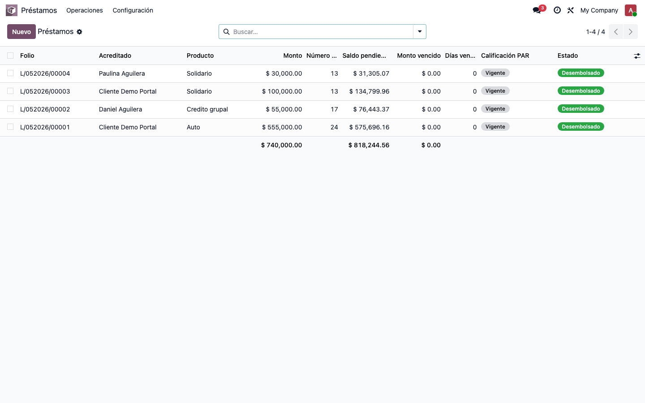The width and height of the screenshot is (645, 403).
Task: Click the search magnifier icon
Action: 227,32
